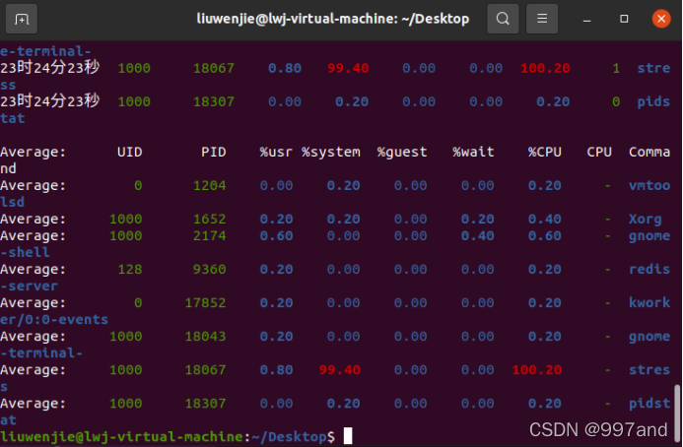The width and height of the screenshot is (683, 447).
Task: Click the pidst command in Average row
Action: (x=649, y=404)
